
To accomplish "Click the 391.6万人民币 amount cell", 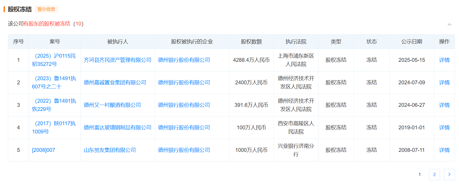I will click(x=251, y=105).
